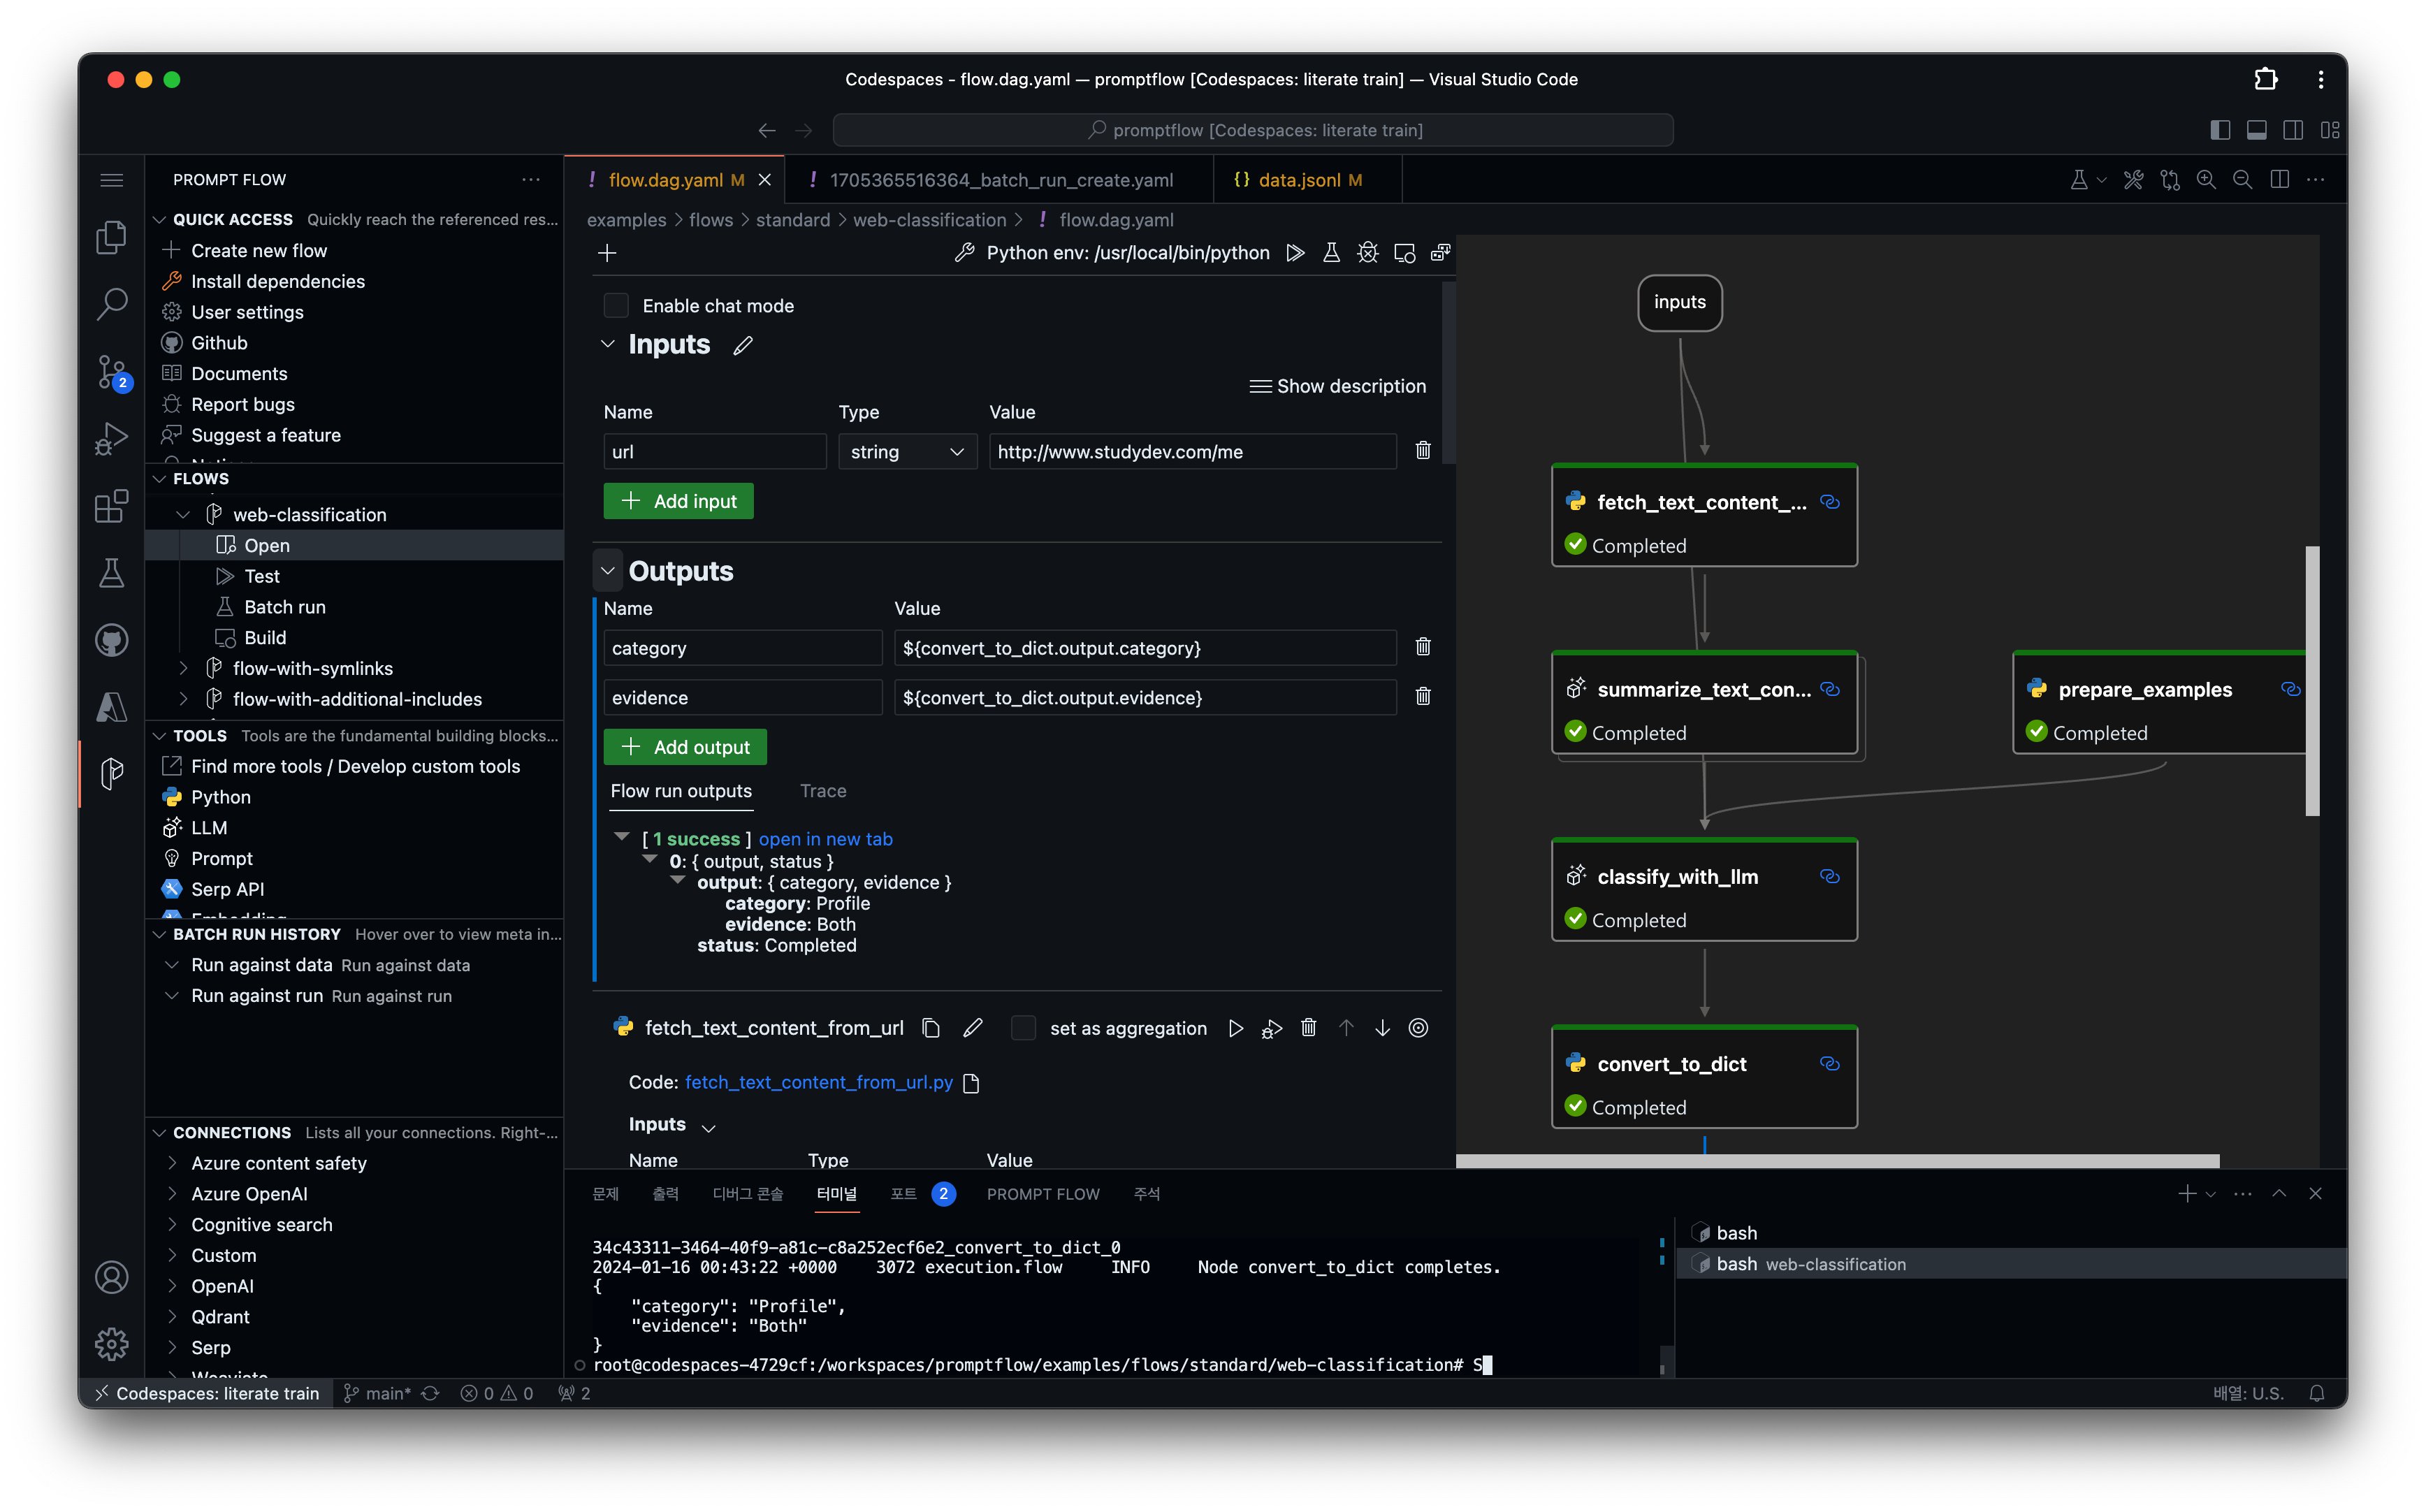Open the Explorer view in activity bar

coord(111,237)
